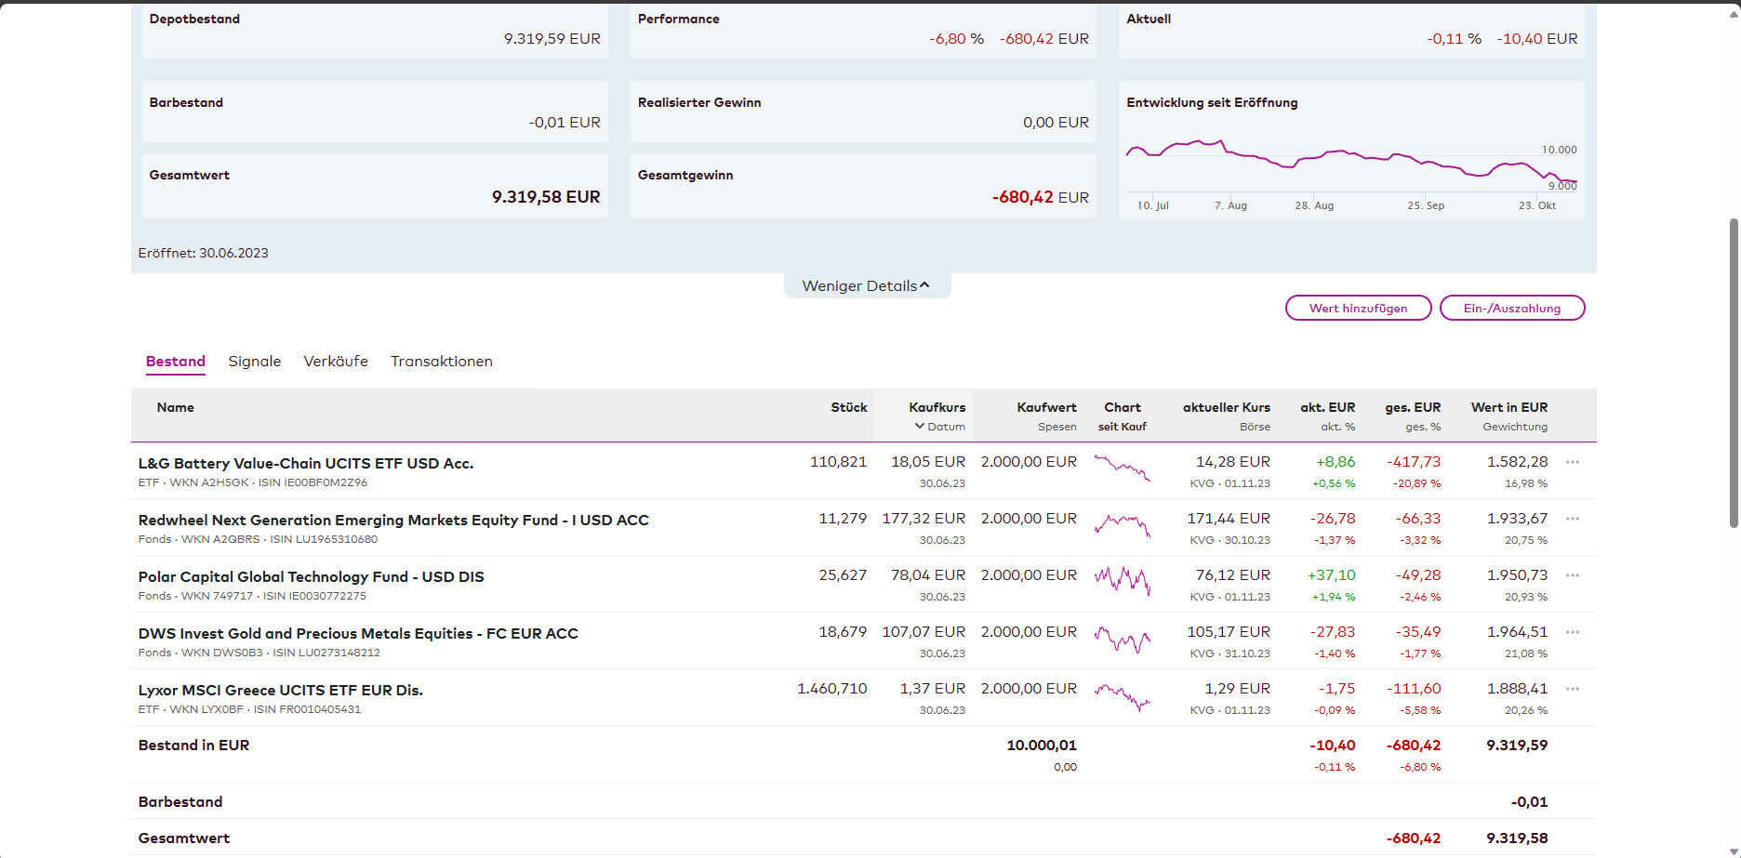The image size is (1741, 858).
Task: Open options menu for L&G Battery Value-Chain ETF
Action: [x=1572, y=462]
